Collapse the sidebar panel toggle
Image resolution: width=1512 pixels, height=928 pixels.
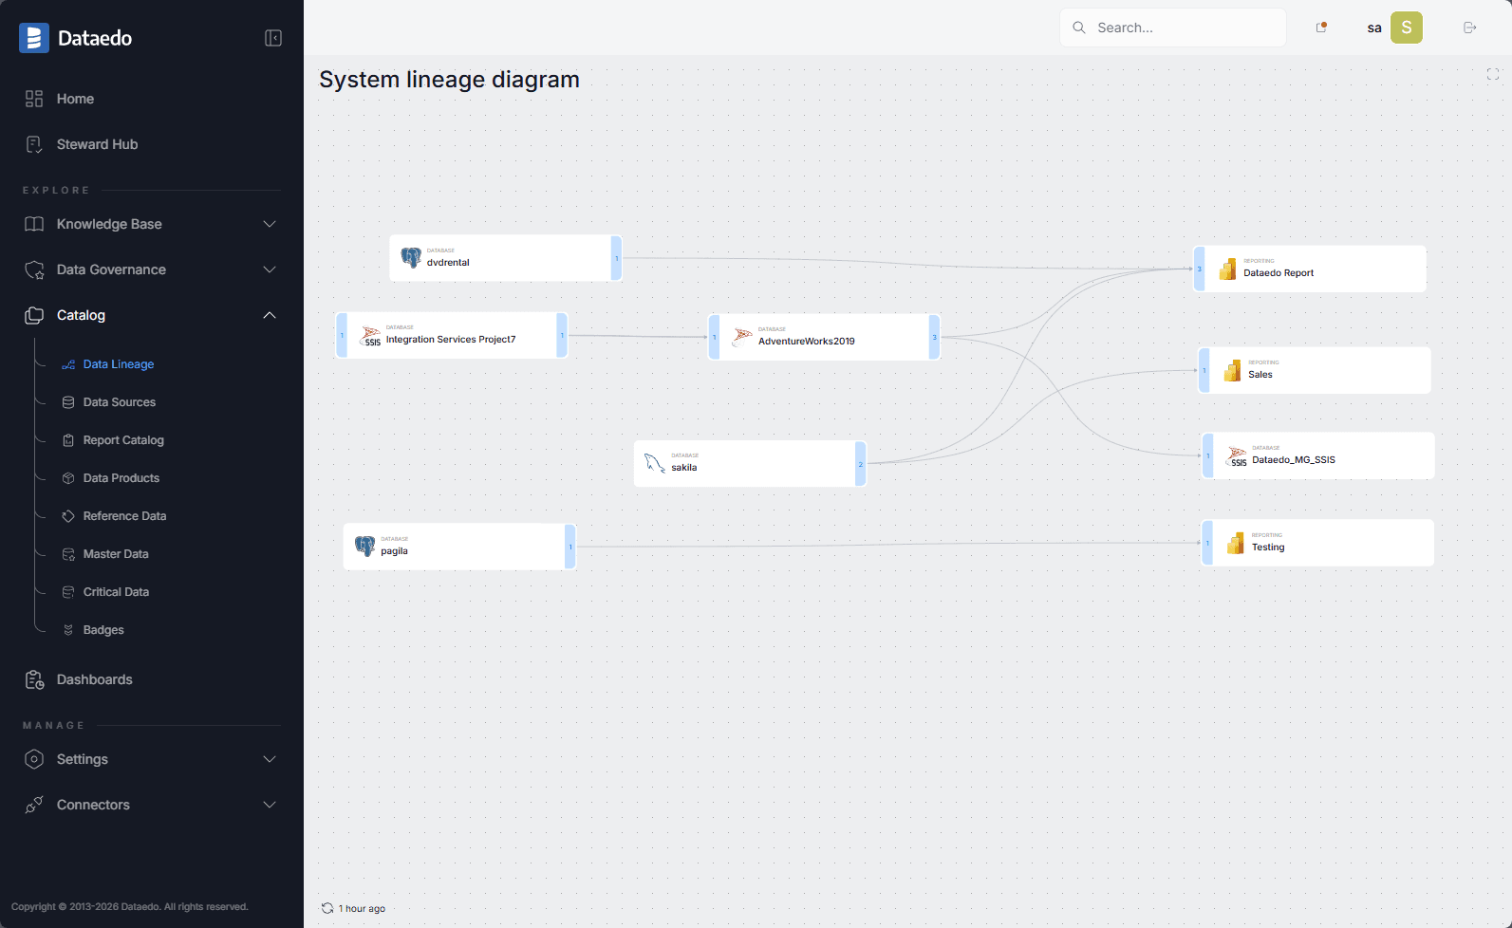coord(273,38)
